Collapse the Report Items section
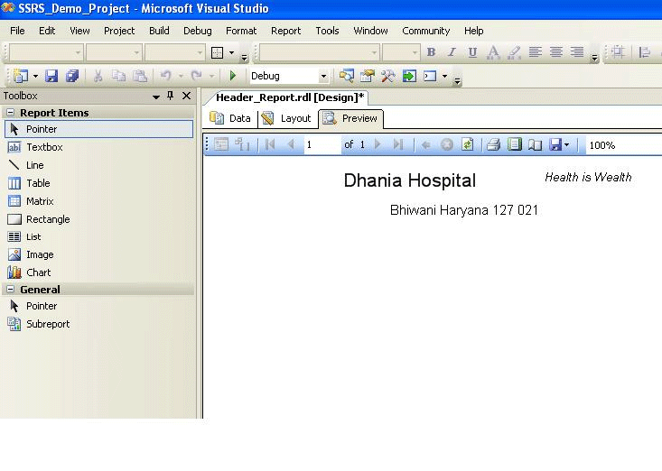 pos(11,113)
